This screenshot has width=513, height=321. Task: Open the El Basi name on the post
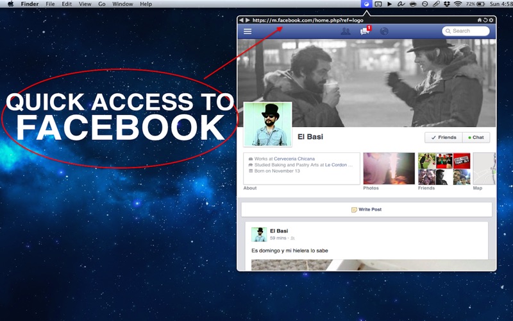279,231
